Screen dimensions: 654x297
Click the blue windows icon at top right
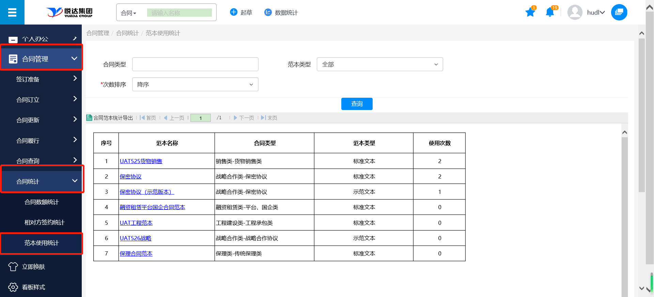click(619, 12)
